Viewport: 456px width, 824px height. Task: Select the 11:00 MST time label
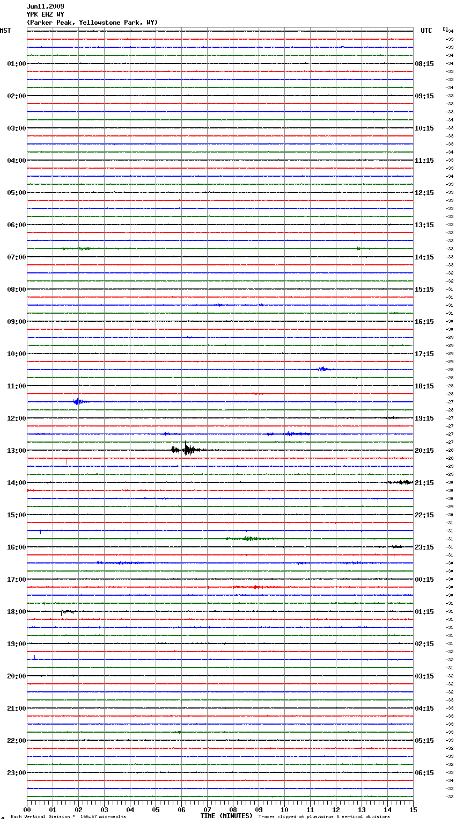[x=17, y=386]
